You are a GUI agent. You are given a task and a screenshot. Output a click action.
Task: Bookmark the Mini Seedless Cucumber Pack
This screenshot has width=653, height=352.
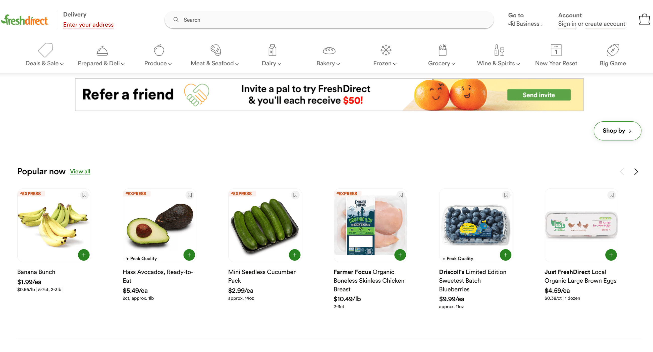pos(295,195)
